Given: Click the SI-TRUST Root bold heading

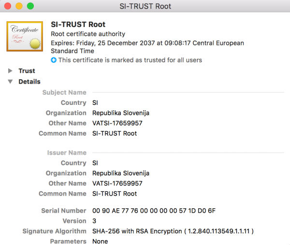Looking at the screenshot, I should click(78, 25).
